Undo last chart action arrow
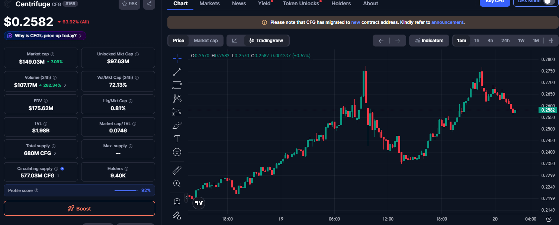559x225 pixels. pyautogui.click(x=381, y=41)
